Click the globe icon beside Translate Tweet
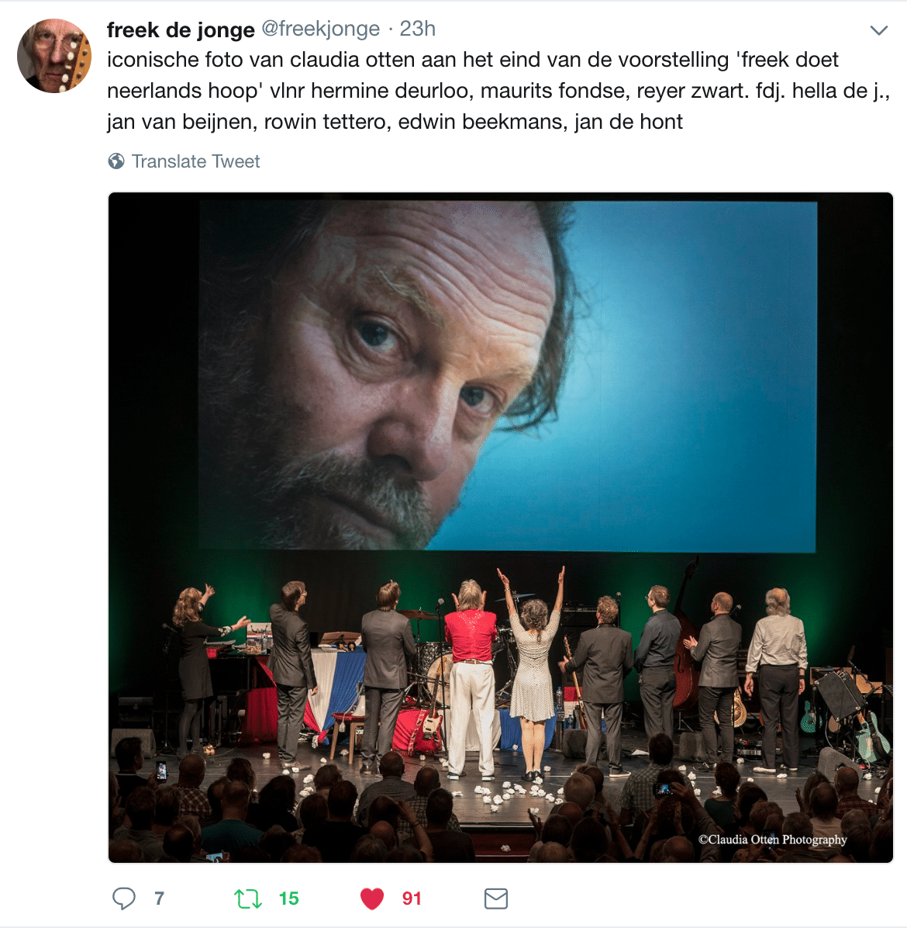Image resolution: width=907 pixels, height=928 pixels. (116, 161)
